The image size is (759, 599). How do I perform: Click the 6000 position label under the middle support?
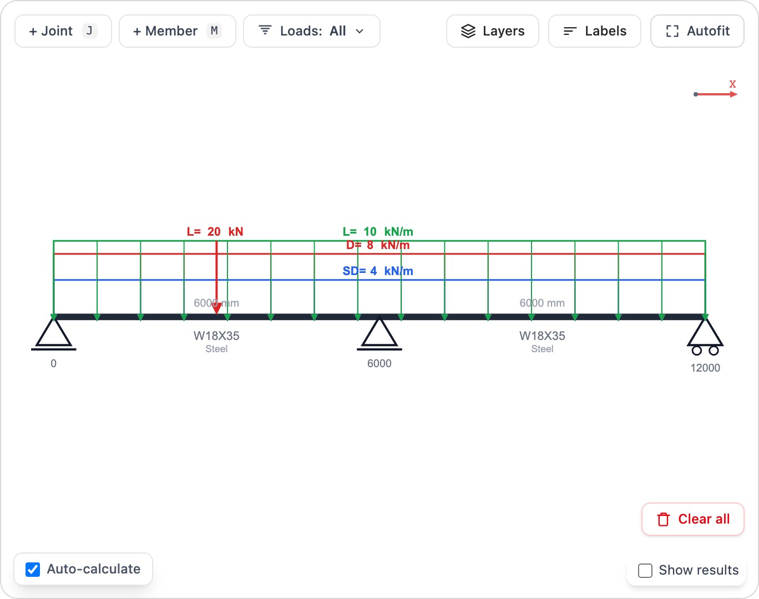coord(379,363)
